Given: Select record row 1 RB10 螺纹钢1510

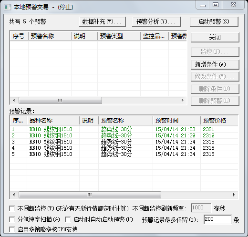Looking at the screenshot, I should point(124,129).
